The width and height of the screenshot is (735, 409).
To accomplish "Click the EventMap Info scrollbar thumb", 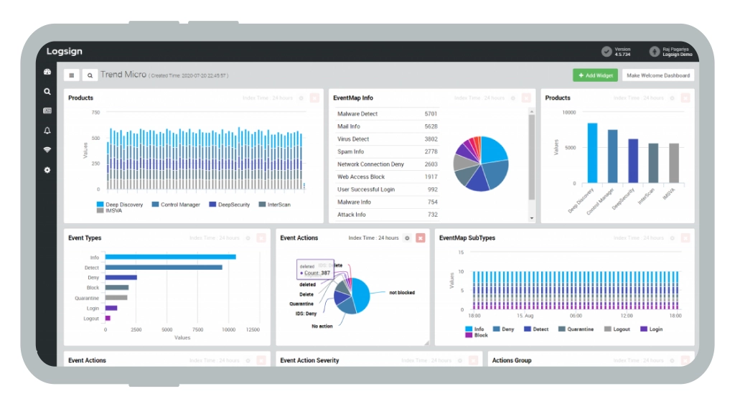I will point(532,157).
